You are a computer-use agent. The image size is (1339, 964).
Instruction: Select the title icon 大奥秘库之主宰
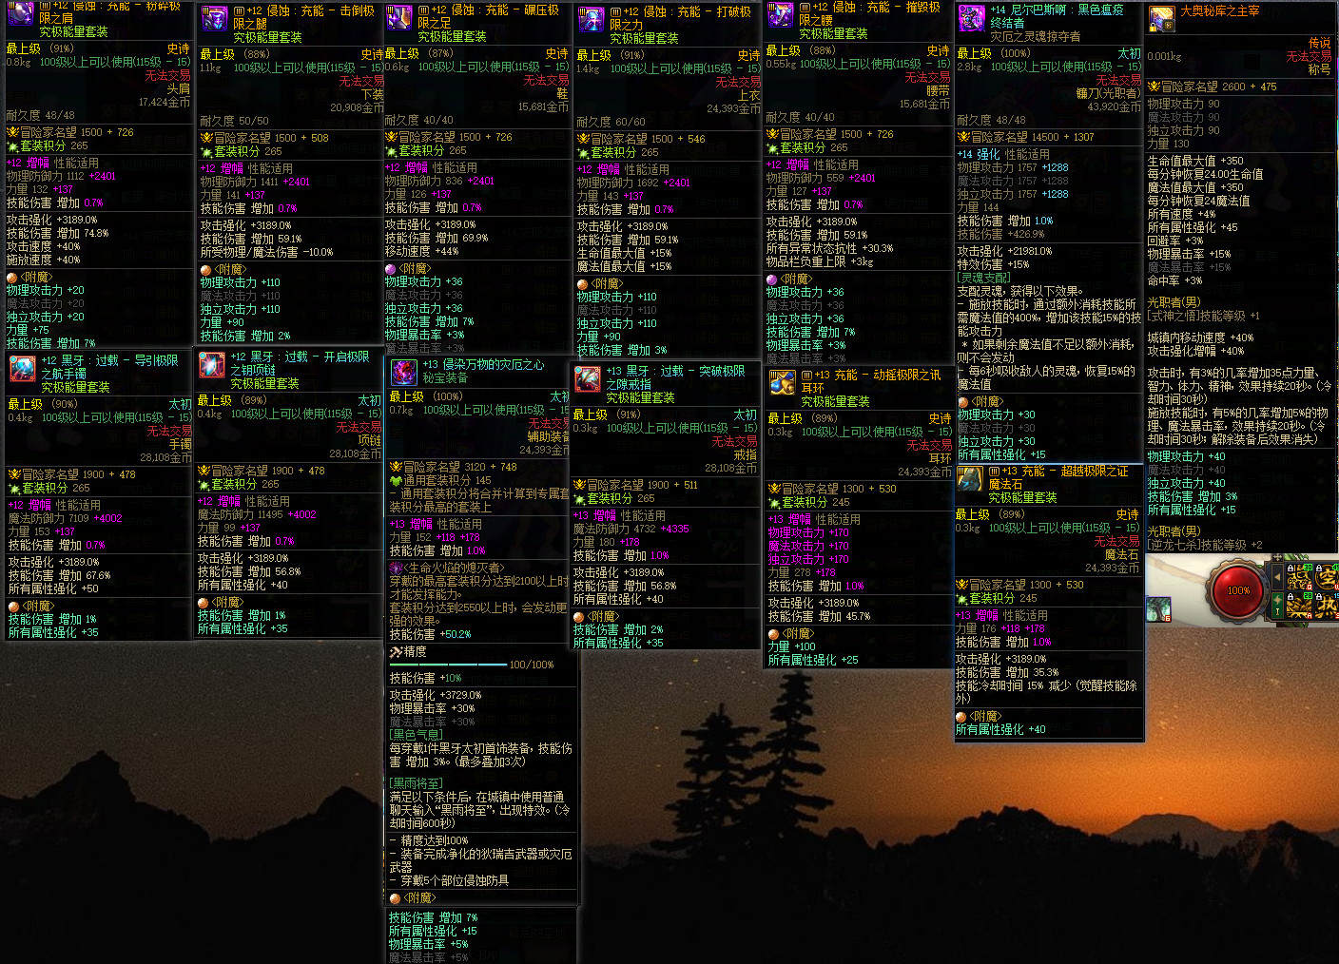tap(1161, 18)
